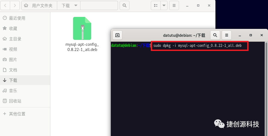Open the 视频 folder in the sidebar
Image resolution: width=268 pixels, height=136 pixels.
coord(25,49)
